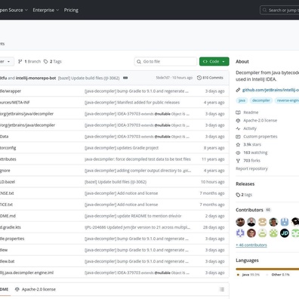The width and height of the screenshot is (299, 299).
Task: Click the eye icon beside 163 watching
Action: [x=238, y=153]
